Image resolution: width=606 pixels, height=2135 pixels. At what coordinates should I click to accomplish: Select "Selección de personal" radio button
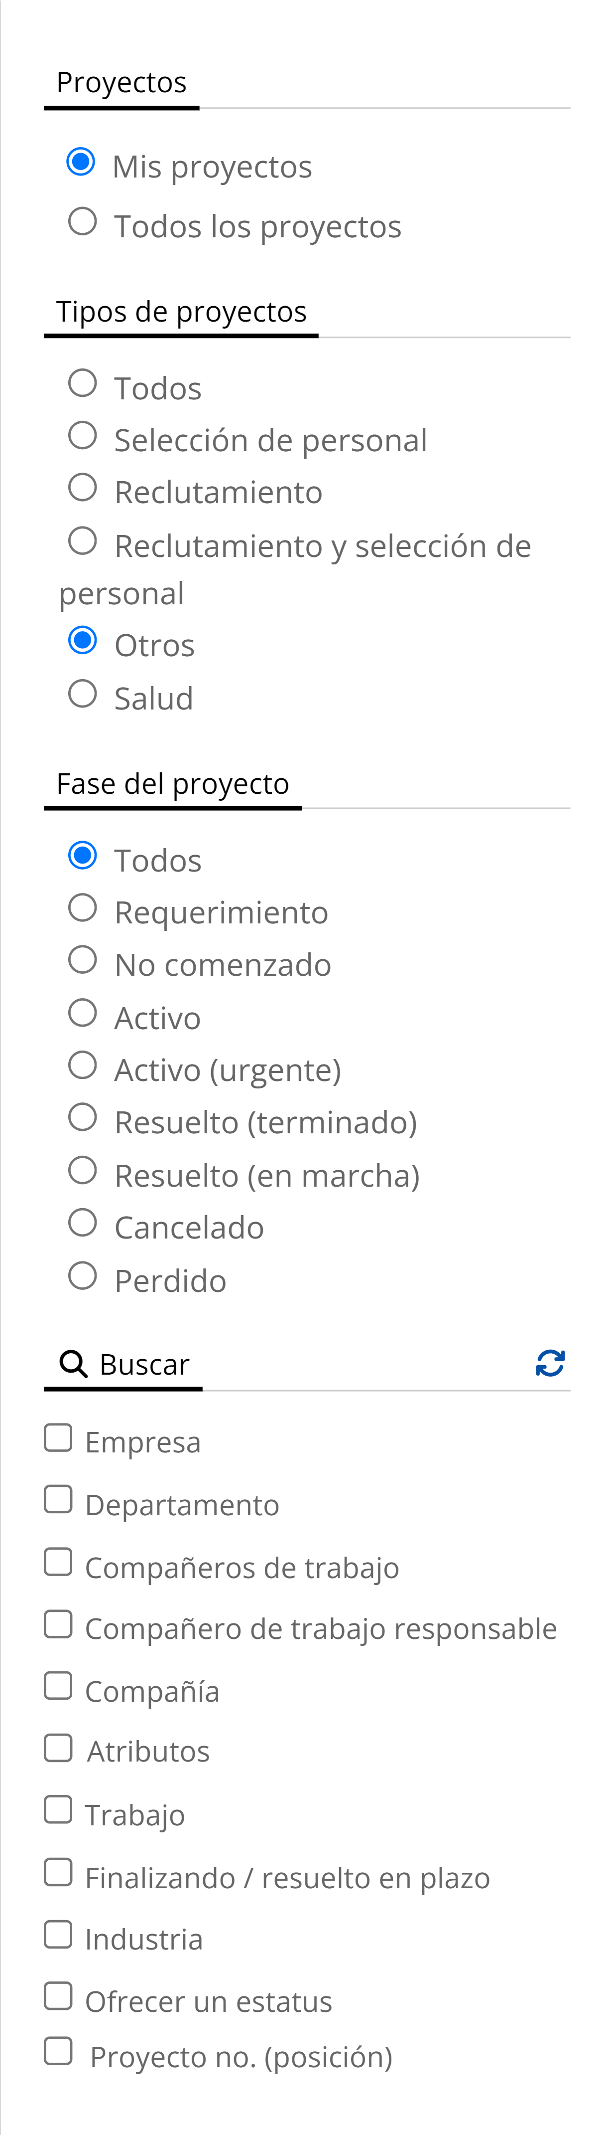tap(83, 435)
